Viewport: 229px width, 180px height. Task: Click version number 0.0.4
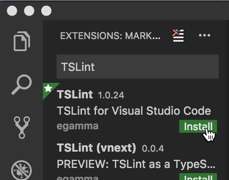(x=153, y=149)
